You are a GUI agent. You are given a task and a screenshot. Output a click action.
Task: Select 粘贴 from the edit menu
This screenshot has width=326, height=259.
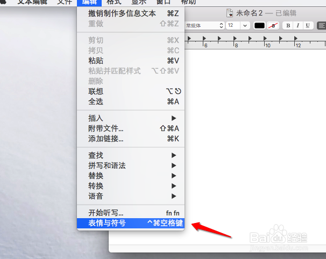pyautogui.click(x=131, y=61)
